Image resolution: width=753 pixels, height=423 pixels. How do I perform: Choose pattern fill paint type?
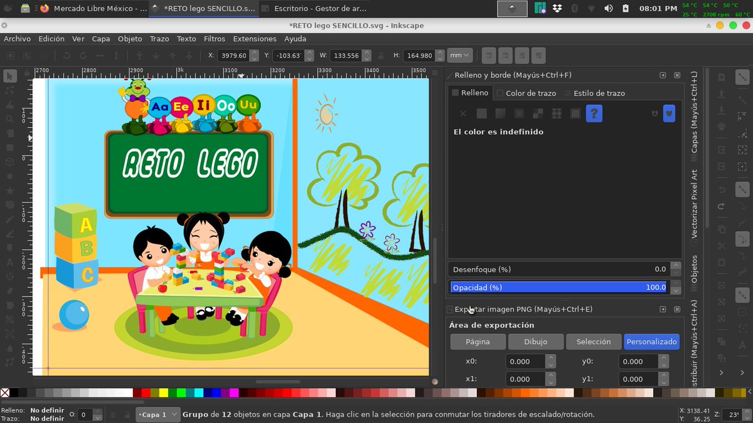coord(557,113)
